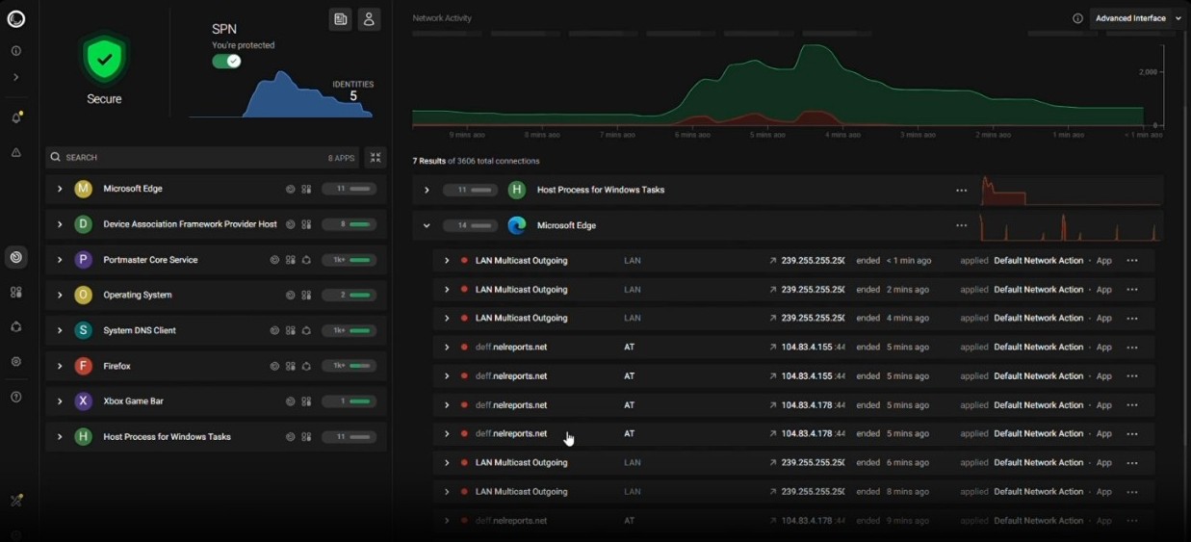The image size is (1191, 542).
Task: Expand the Firefox row in the apps list
Action: [60, 366]
